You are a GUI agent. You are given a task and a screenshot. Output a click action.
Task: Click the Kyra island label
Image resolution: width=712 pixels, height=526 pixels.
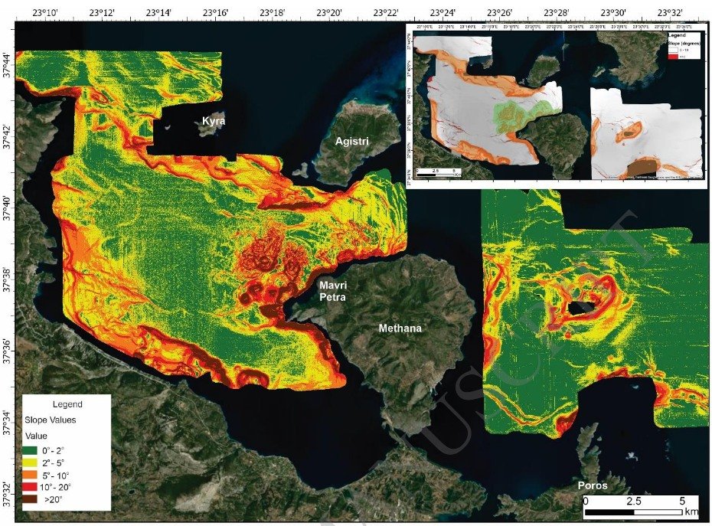coord(214,122)
